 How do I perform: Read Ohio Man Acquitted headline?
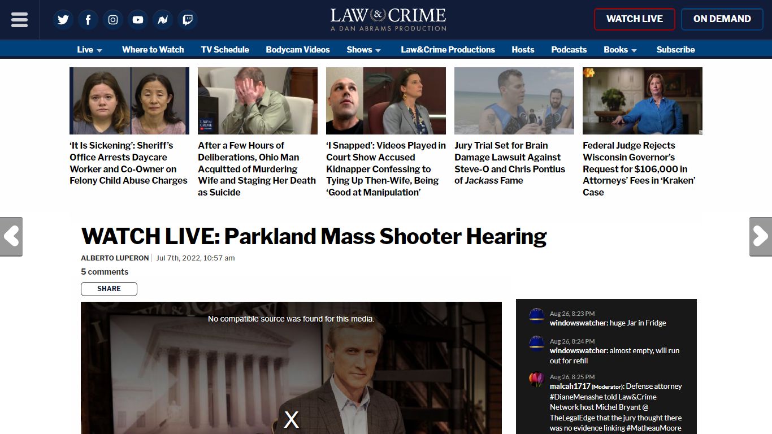click(x=257, y=169)
